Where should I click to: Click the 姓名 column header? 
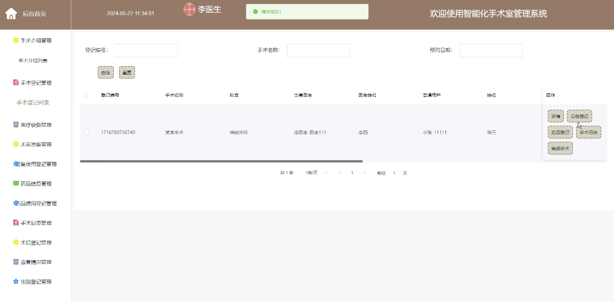point(492,95)
